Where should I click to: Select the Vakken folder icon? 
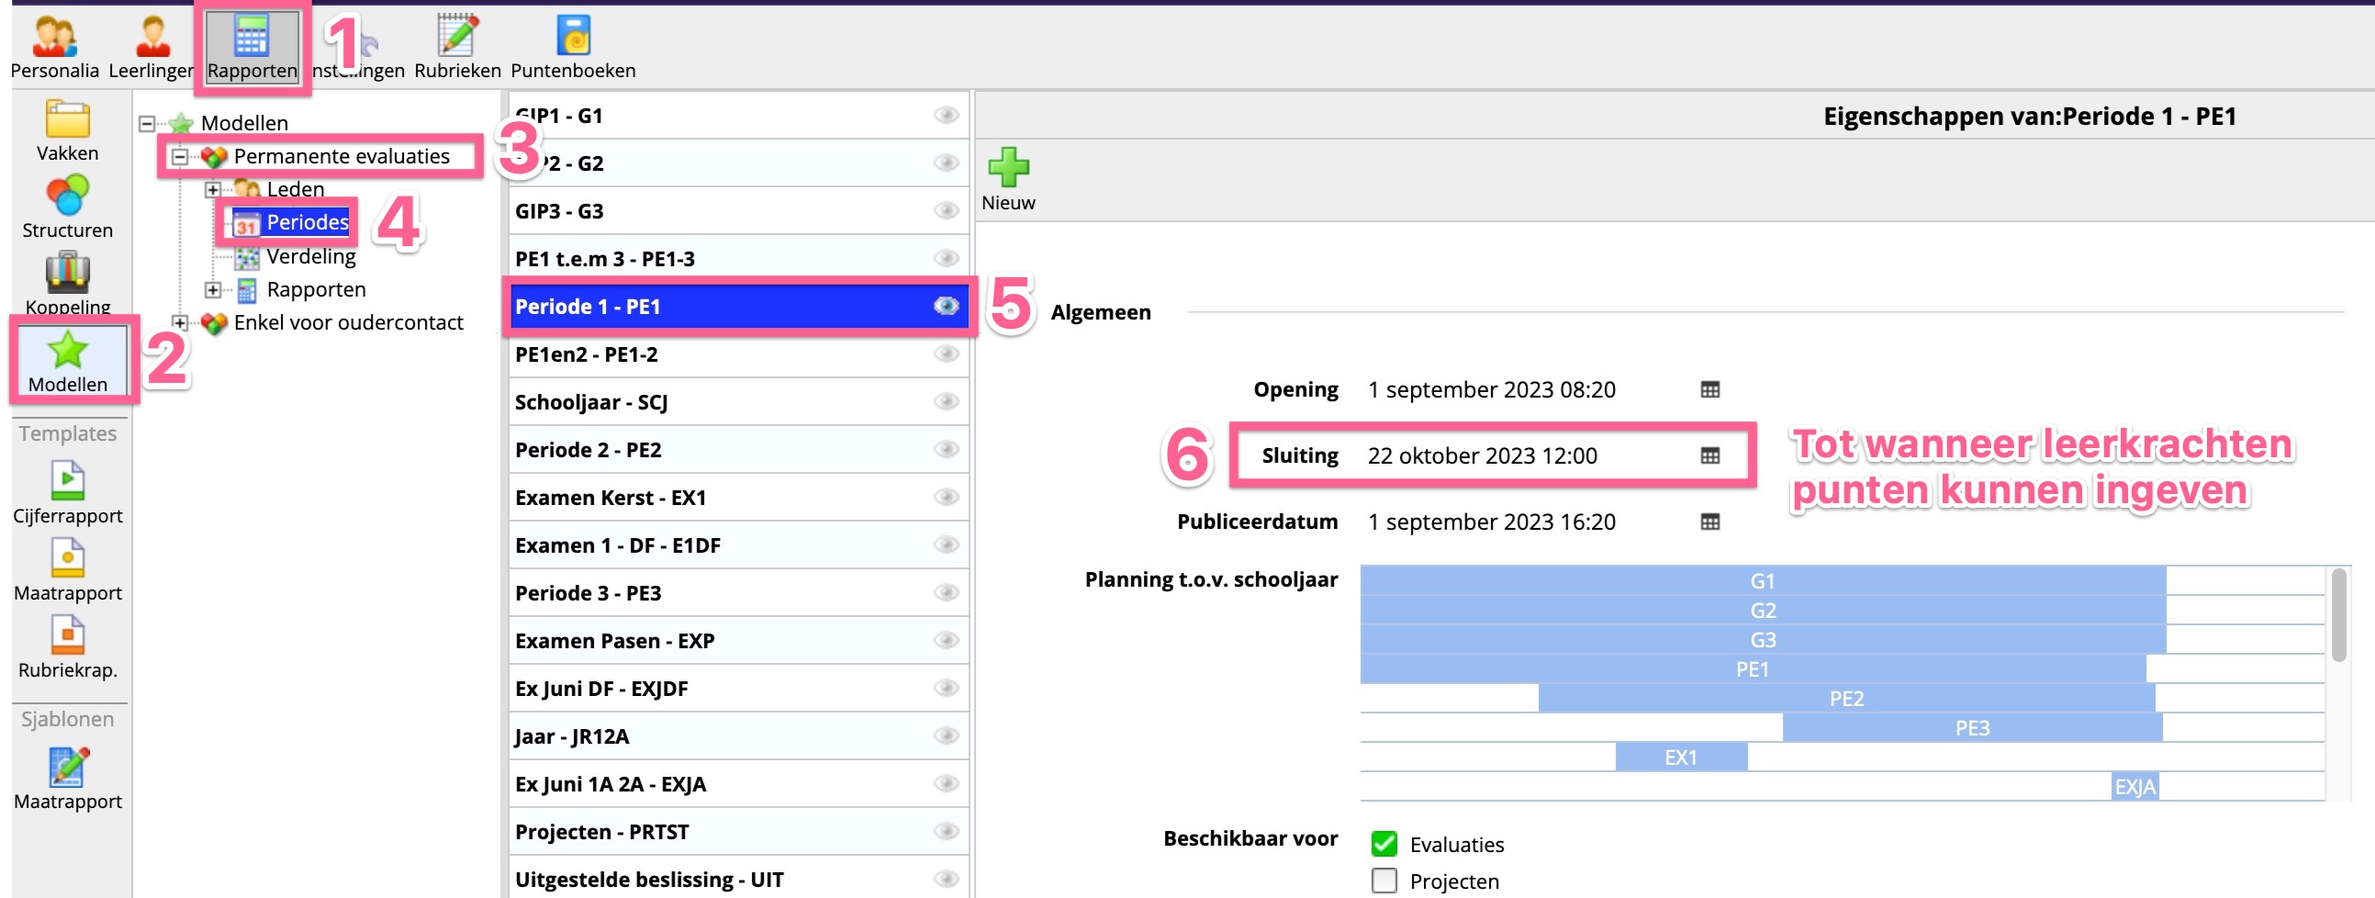click(67, 120)
